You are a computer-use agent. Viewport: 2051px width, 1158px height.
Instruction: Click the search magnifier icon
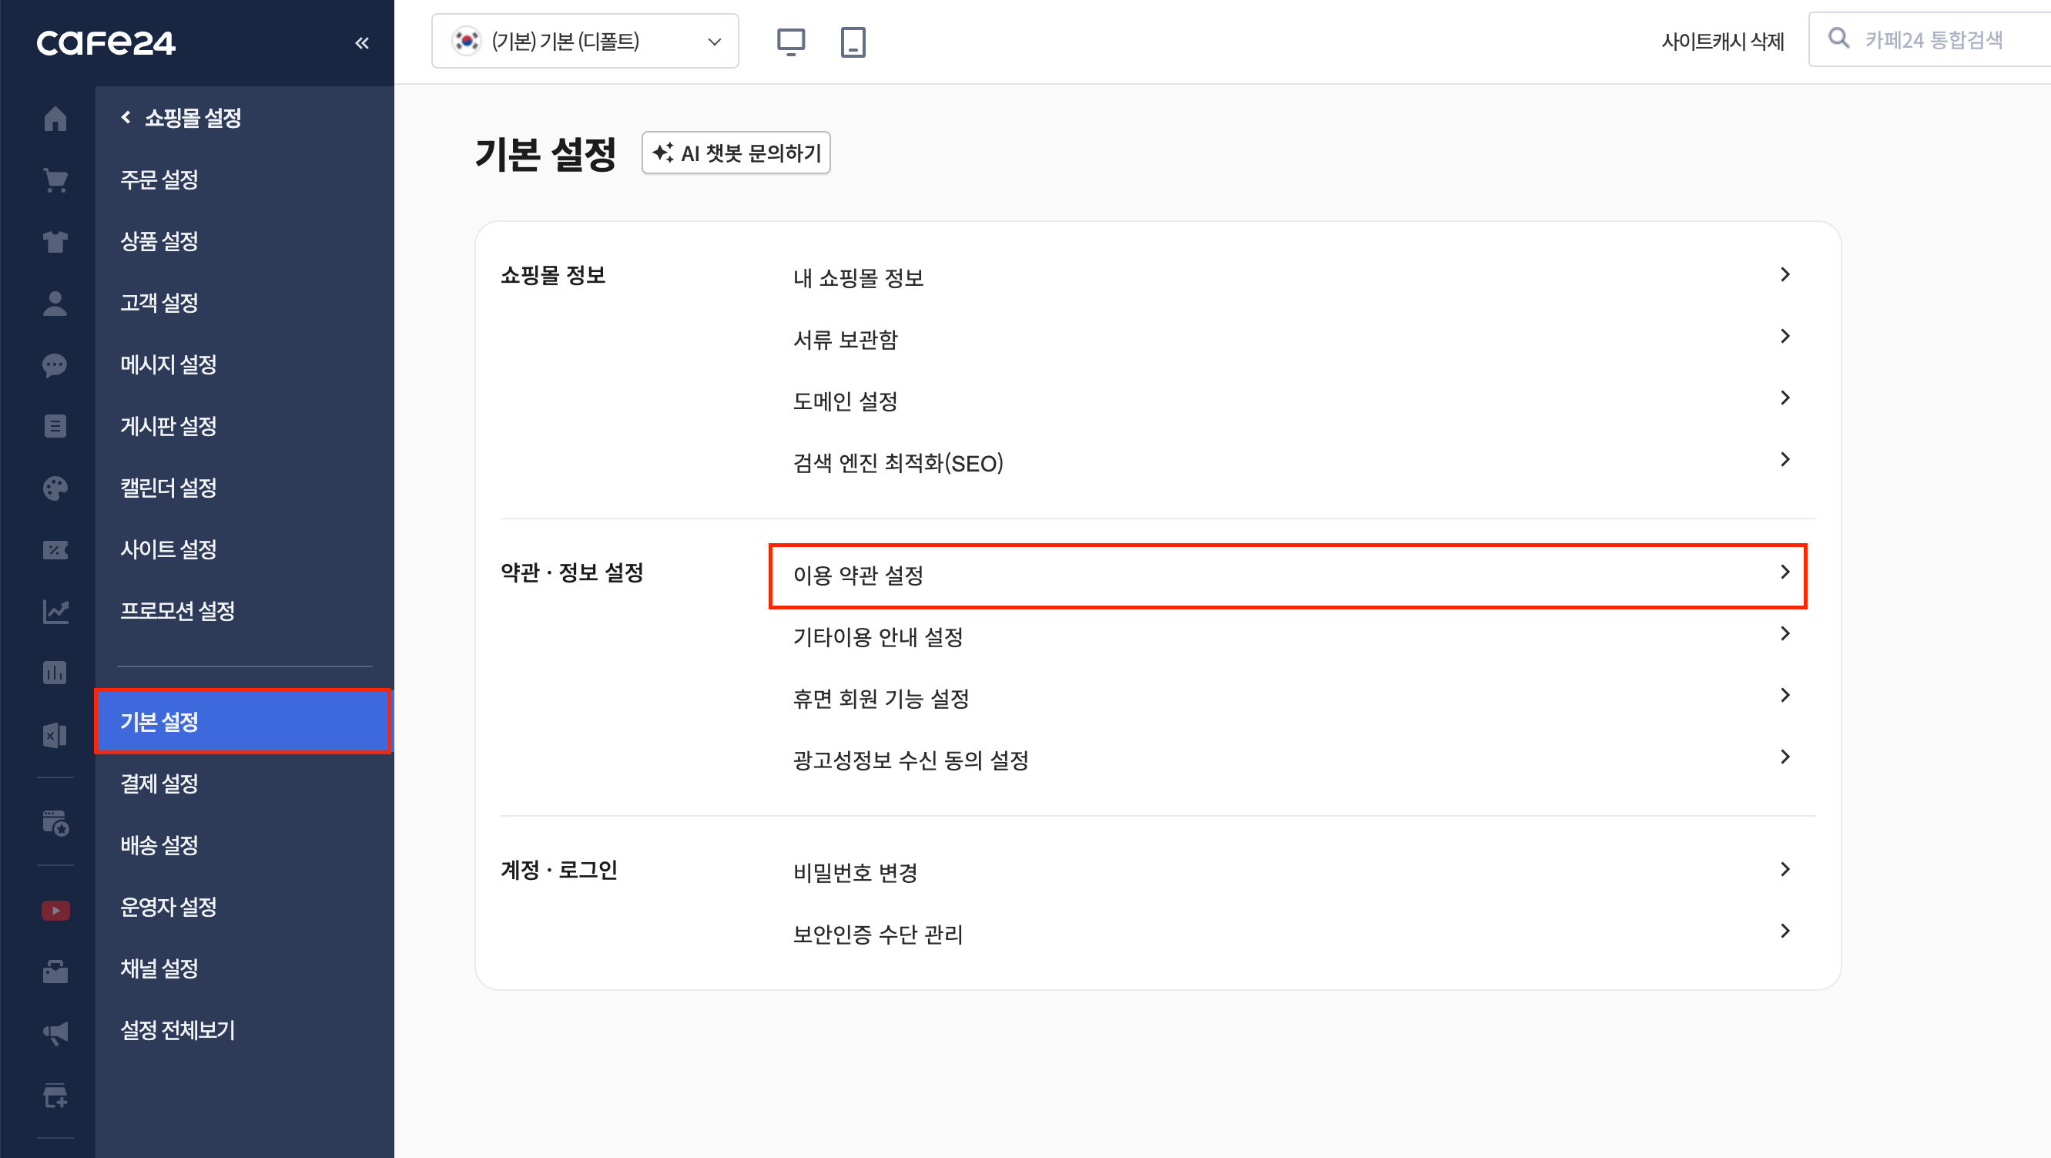[x=1838, y=39]
